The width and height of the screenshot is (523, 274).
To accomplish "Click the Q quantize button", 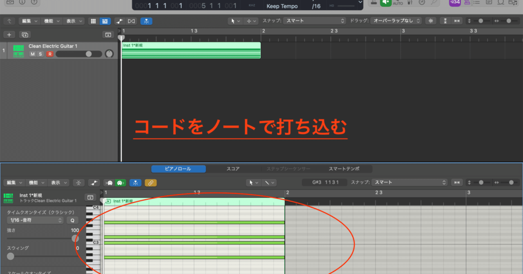I will click(72, 220).
